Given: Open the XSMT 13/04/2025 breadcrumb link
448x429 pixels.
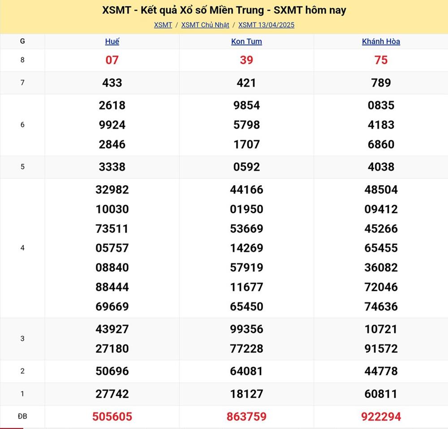Looking at the screenshot, I should tap(266, 25).
